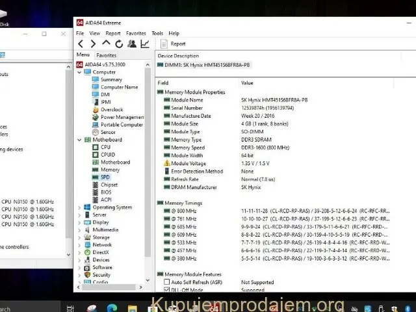
Task: Select the Sensor item under Computer
Action: (107, 132)
